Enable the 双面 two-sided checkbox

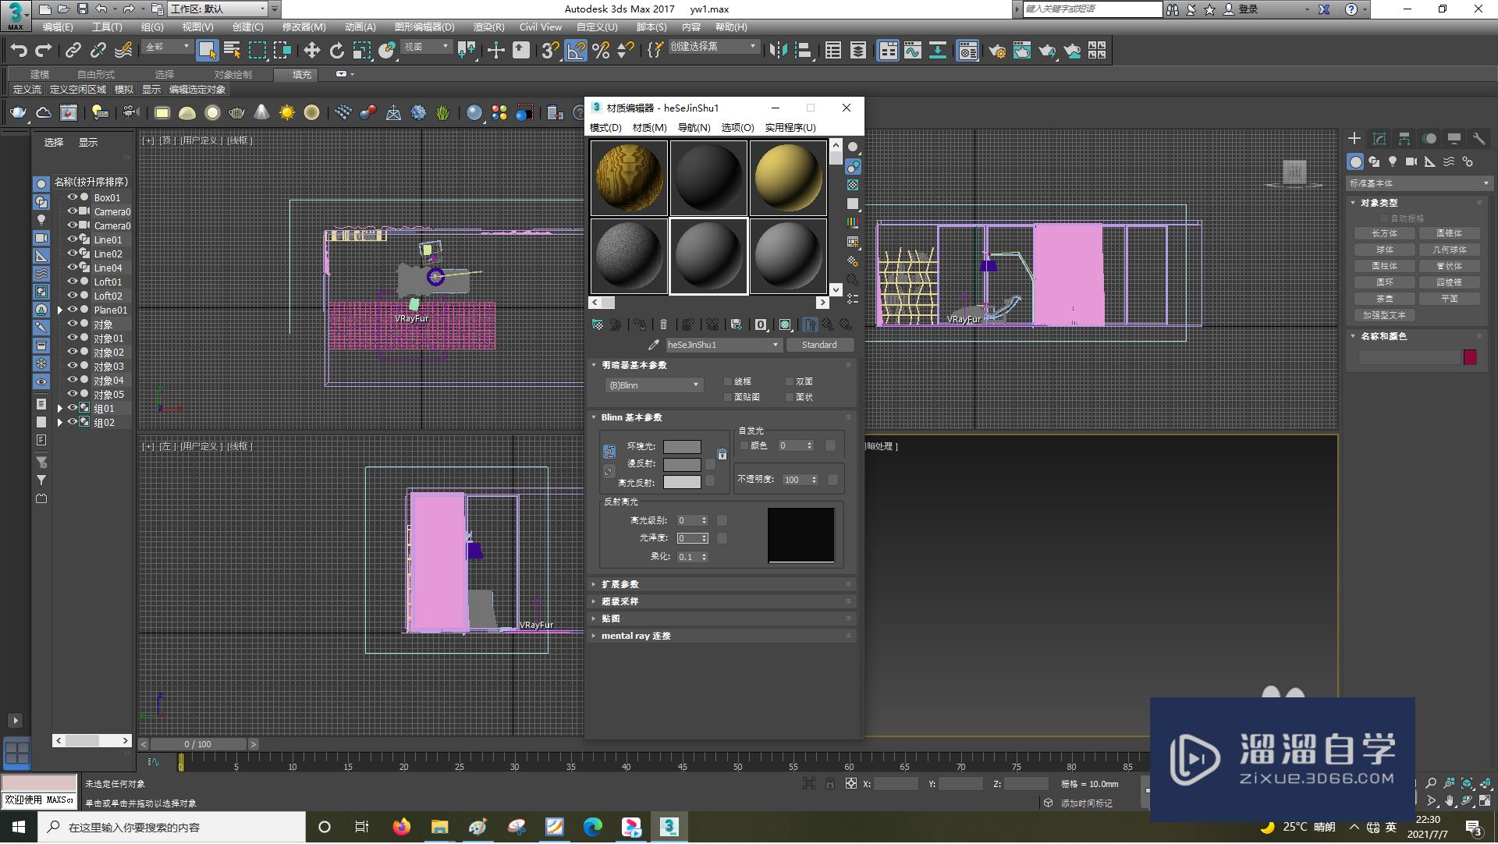(x=790, y=382)
